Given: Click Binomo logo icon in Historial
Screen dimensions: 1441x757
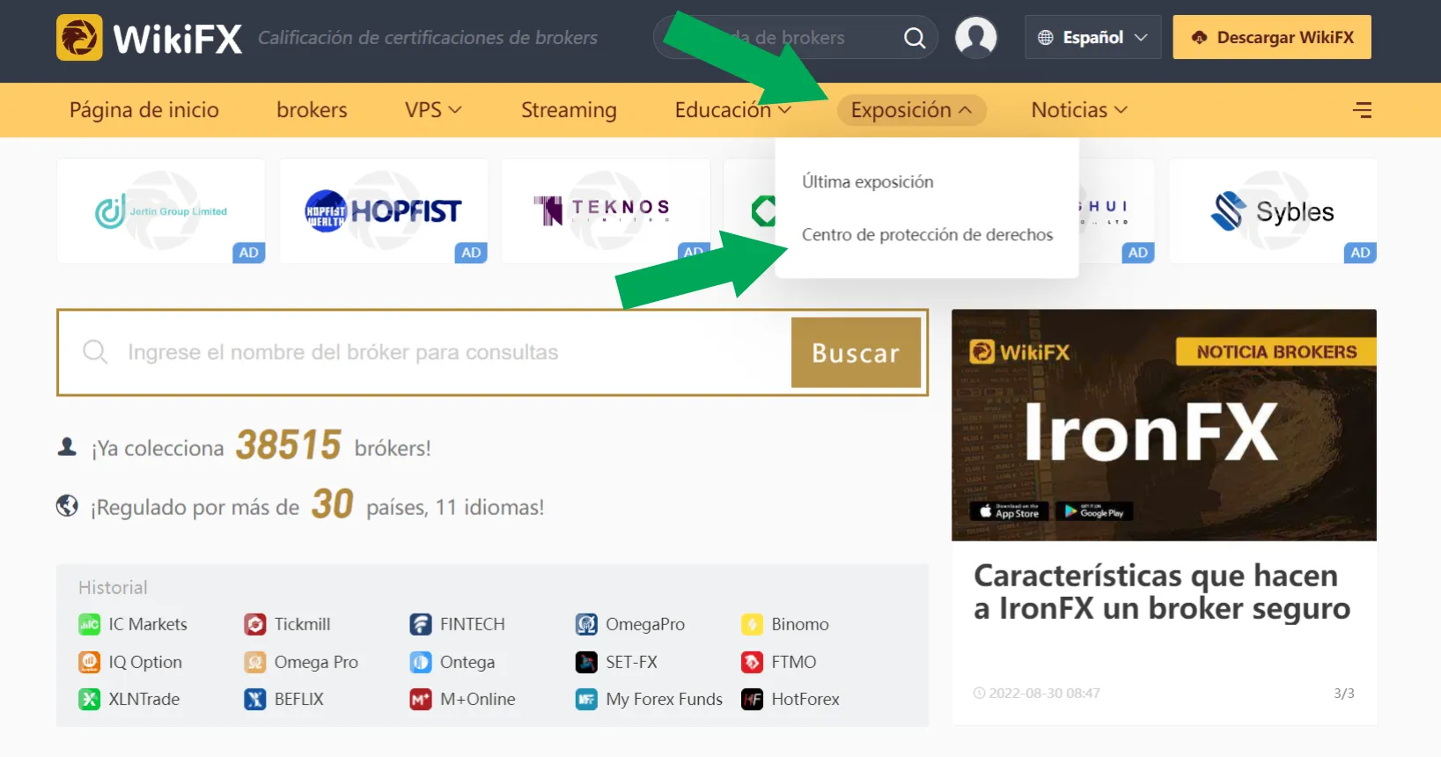Looking at the screenshot, I should point(752,624).
